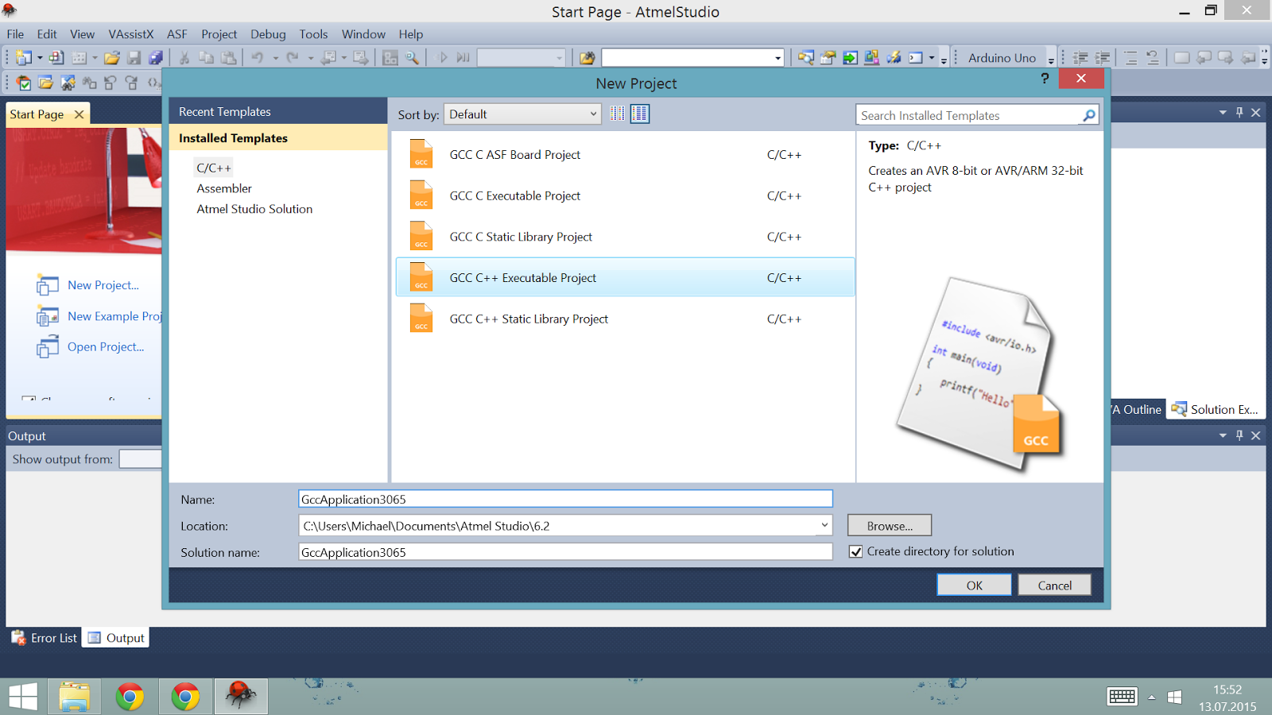
Task: Open the ASF menu
Action: click(177, 34)
